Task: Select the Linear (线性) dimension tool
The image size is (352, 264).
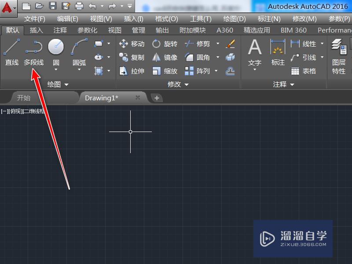Action: (x=303, y=44)
